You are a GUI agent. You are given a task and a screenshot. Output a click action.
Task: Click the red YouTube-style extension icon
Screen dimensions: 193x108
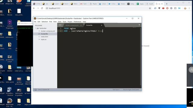[163, 8]
